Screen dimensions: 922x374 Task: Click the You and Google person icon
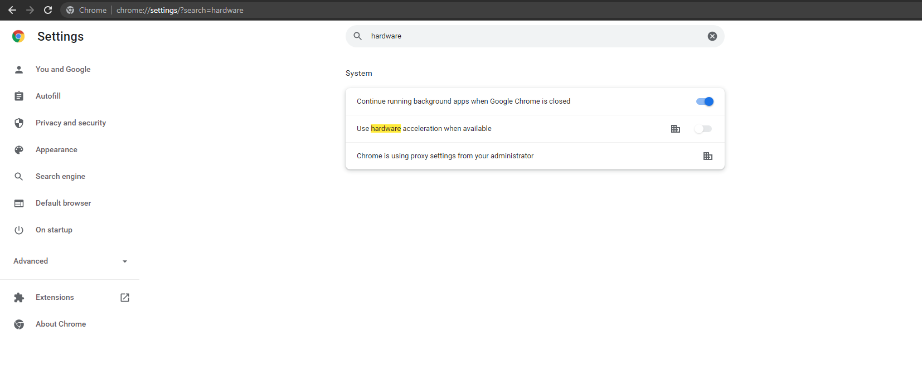point(19,69)
